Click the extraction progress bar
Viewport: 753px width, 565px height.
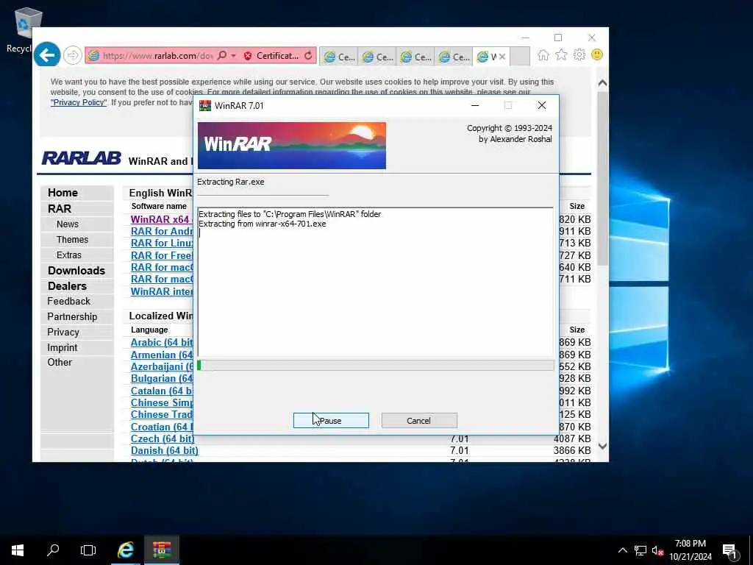[x=376, y=366]
